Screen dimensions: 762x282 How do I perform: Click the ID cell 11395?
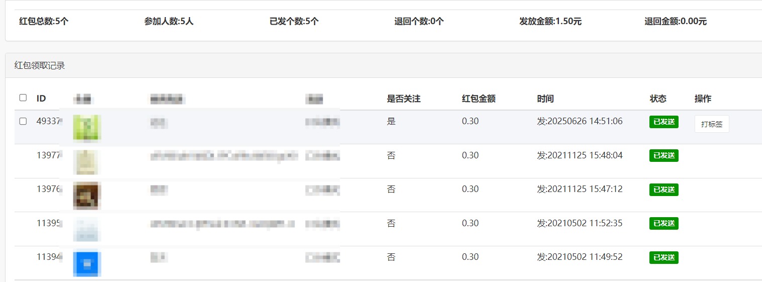[49, 223]
